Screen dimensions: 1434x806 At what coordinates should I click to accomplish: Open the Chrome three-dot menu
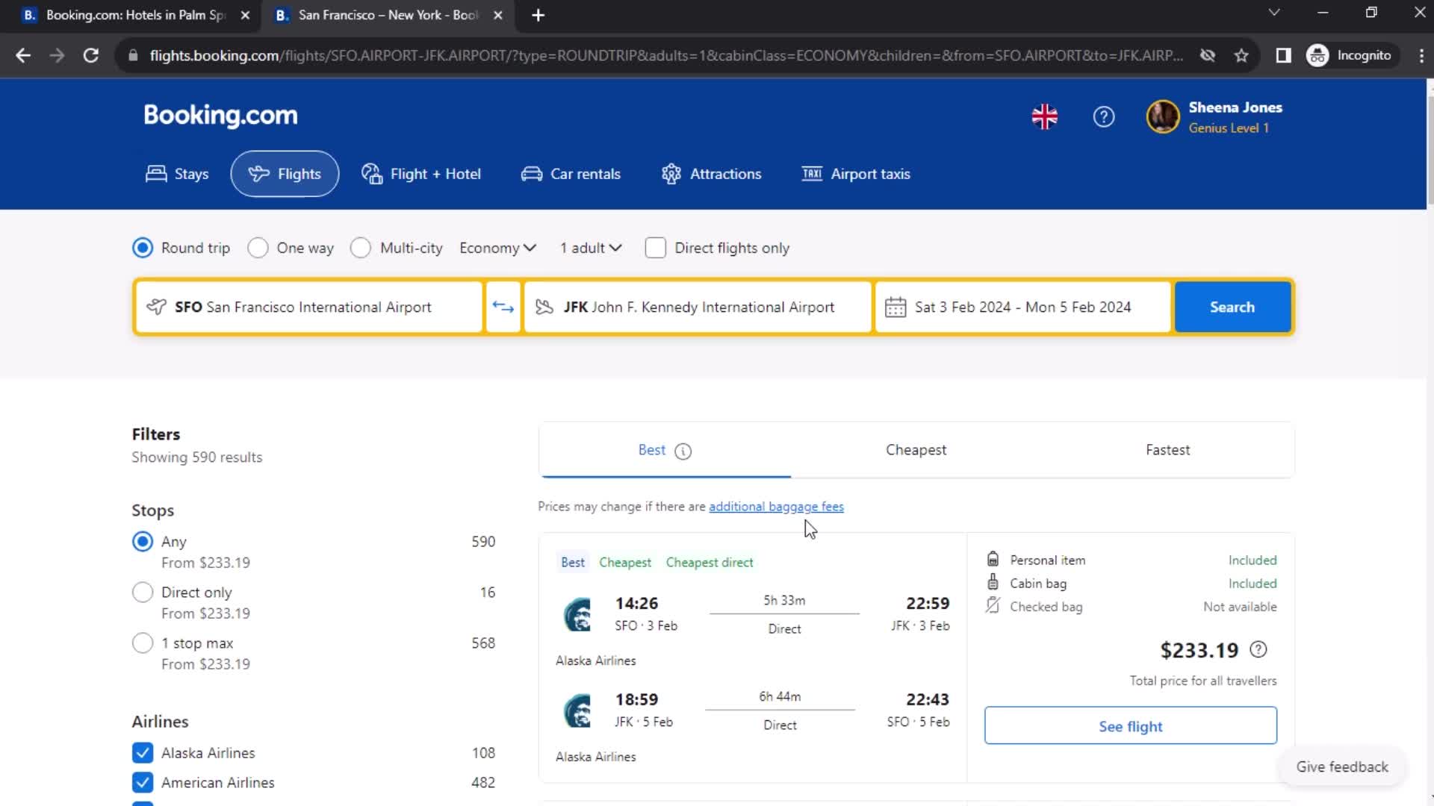coord(1421,55)
